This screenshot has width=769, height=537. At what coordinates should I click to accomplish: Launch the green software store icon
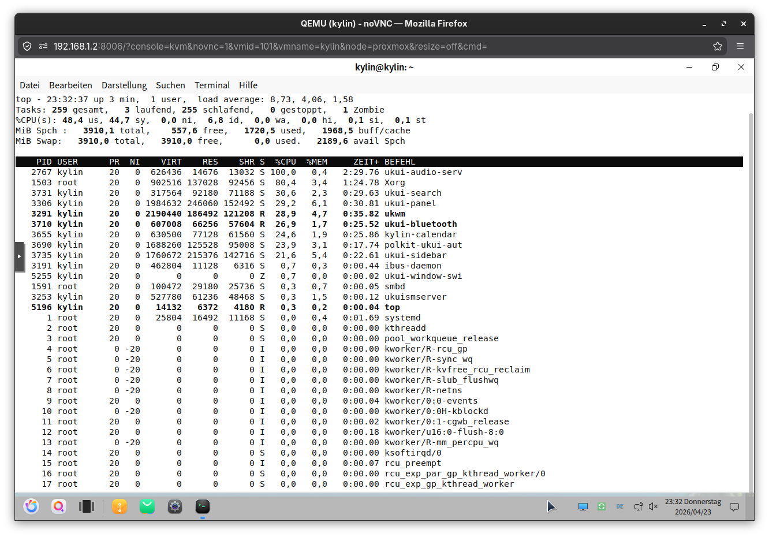click(147, 506)
